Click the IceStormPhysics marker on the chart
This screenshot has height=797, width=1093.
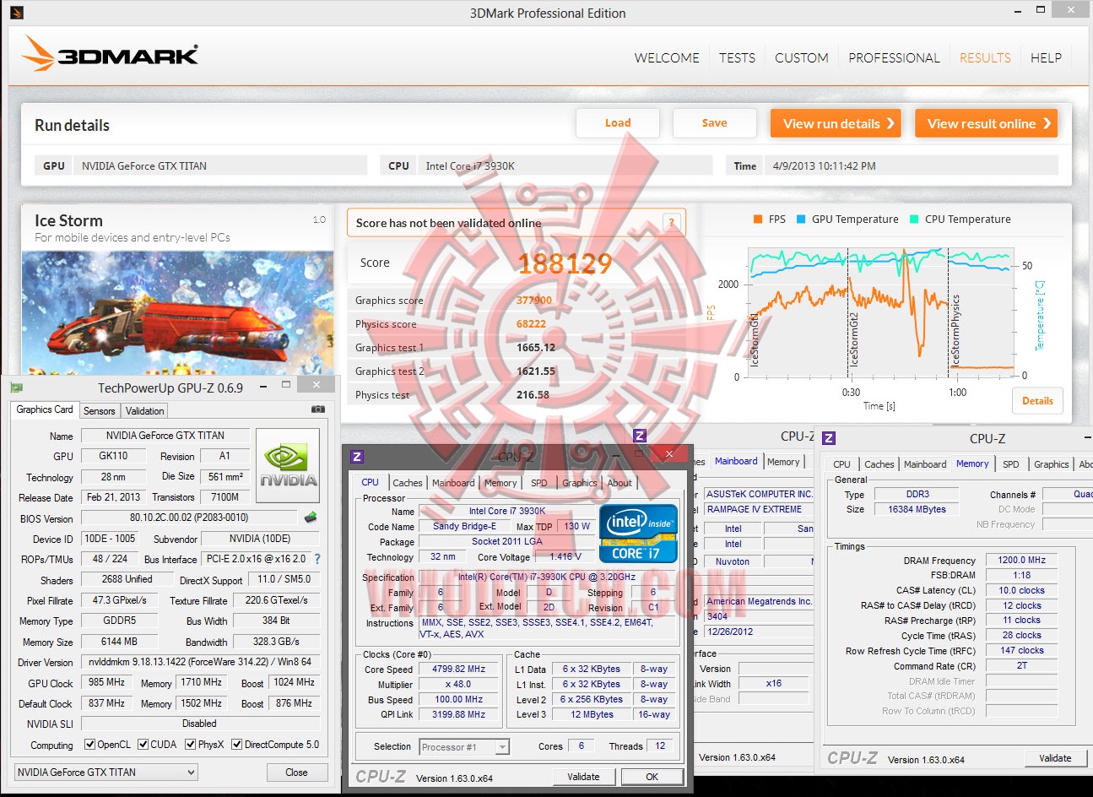(x=955, y=330)
